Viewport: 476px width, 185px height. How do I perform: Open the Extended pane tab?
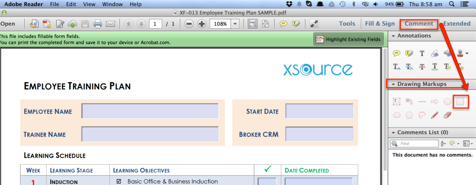click(457, 24)
